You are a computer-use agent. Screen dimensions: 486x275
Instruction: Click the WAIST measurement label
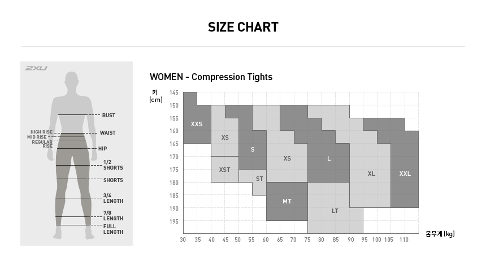[x=107, y=133]
